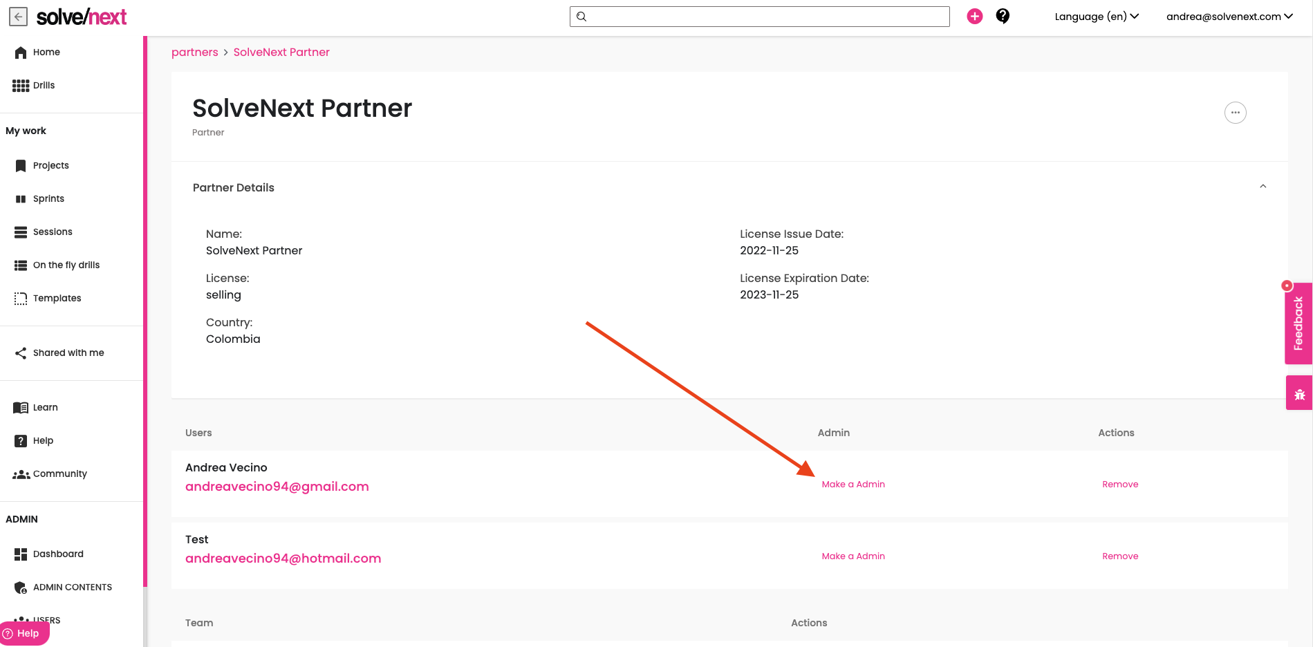
Task: Click SolveNext Partner breadcrumb
Action: pos(281,53)
